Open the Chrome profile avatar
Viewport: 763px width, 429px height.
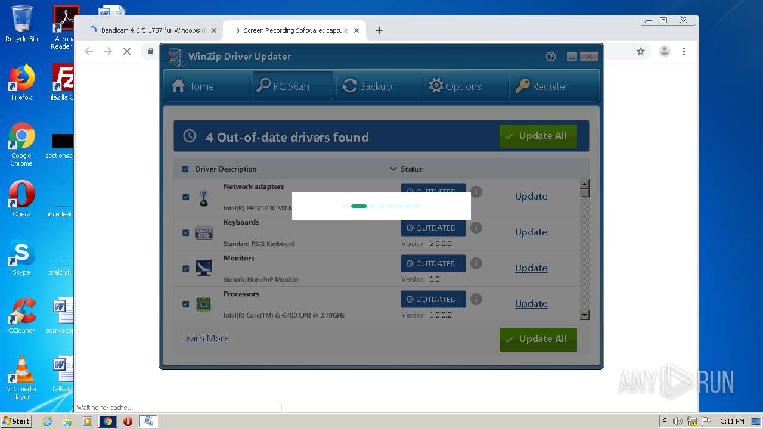click(665, 52)
